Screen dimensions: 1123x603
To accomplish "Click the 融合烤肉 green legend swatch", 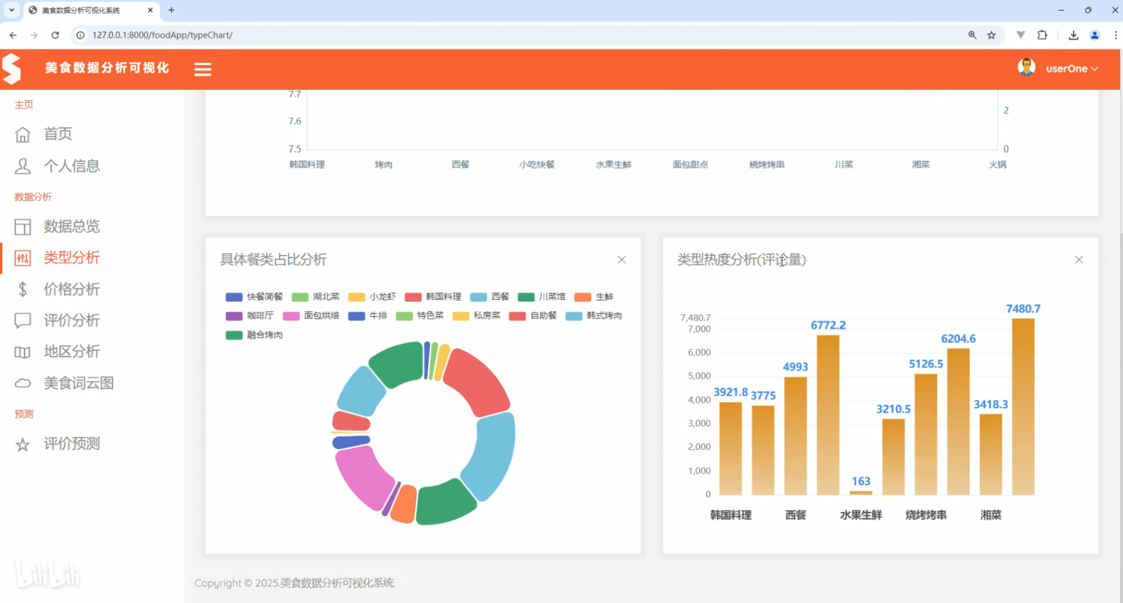I will (x=234, y=335).
